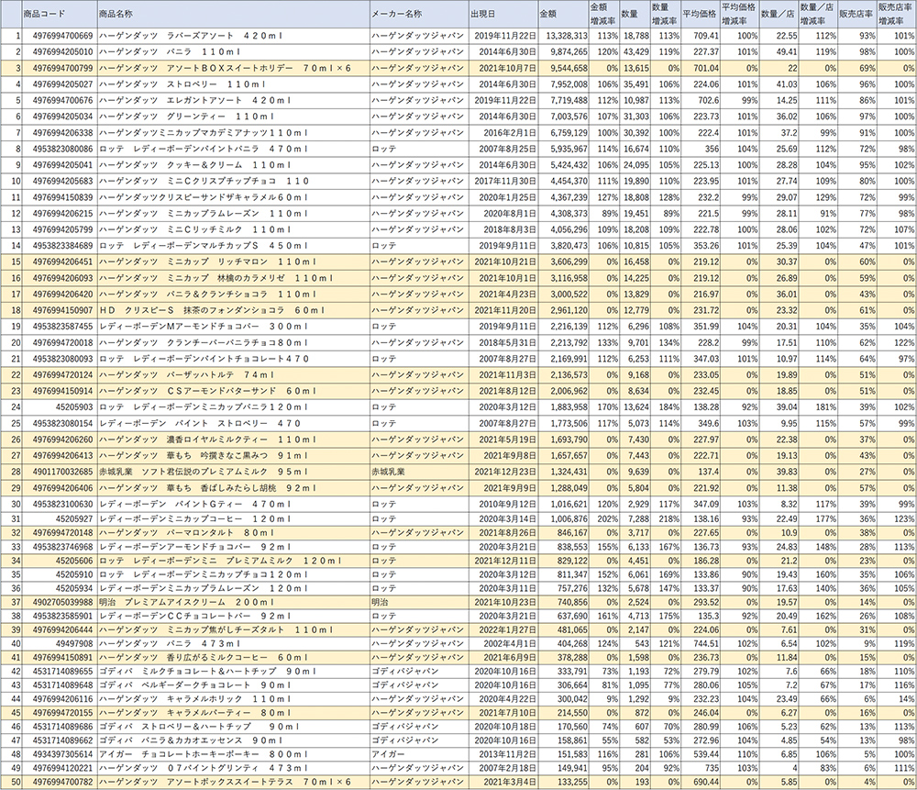The width and height of the screenshot is (917, 790).
Task: Select the 数量/店 column header
Action: pos(779,14)
